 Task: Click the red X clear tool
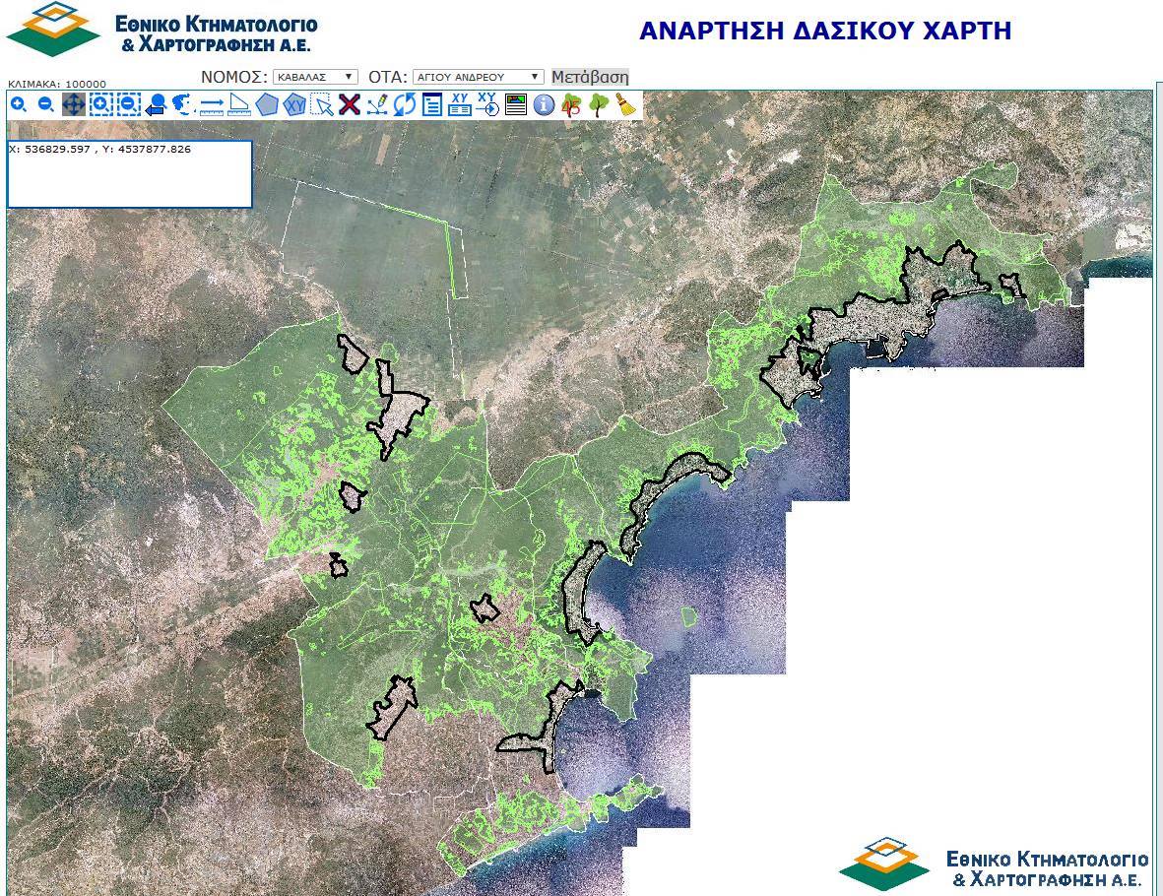350,104
